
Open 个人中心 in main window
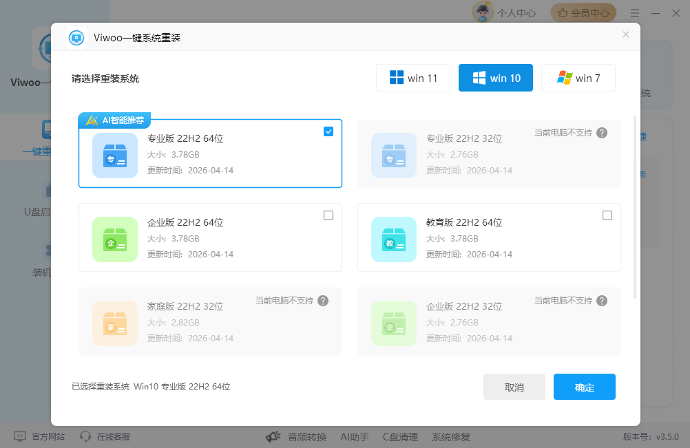[516, 13]
